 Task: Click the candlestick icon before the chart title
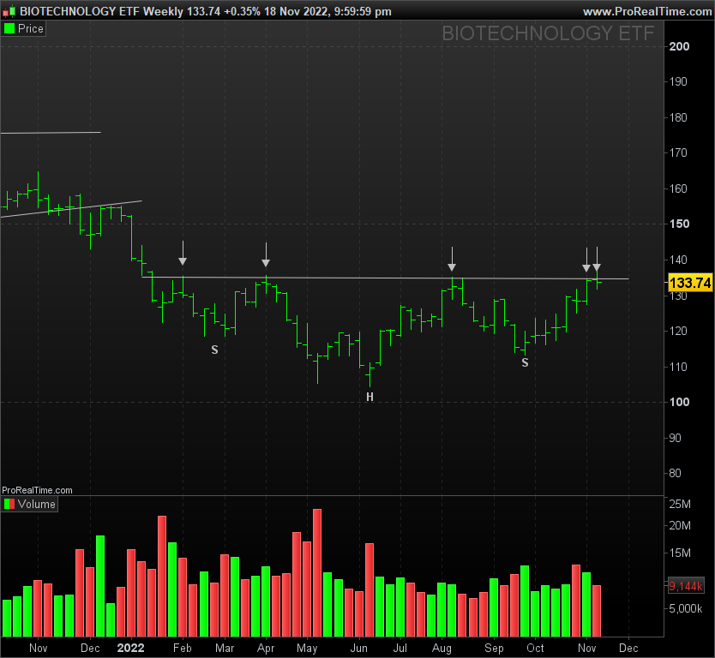pos(9,11)
